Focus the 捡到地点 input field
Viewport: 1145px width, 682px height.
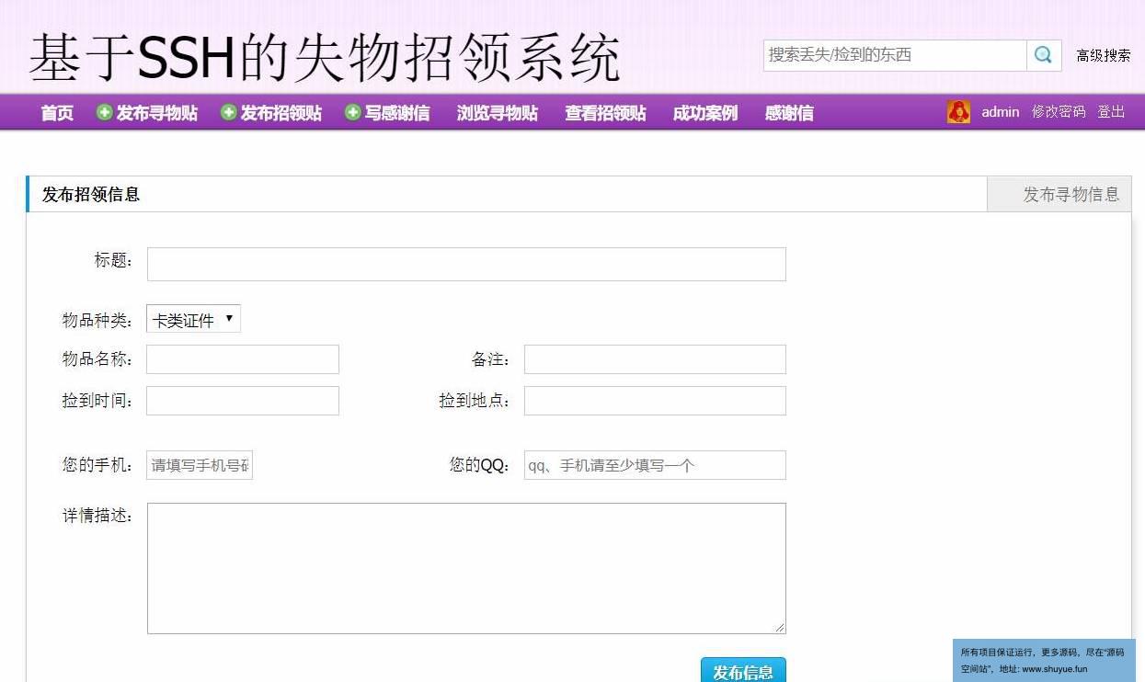655,401
